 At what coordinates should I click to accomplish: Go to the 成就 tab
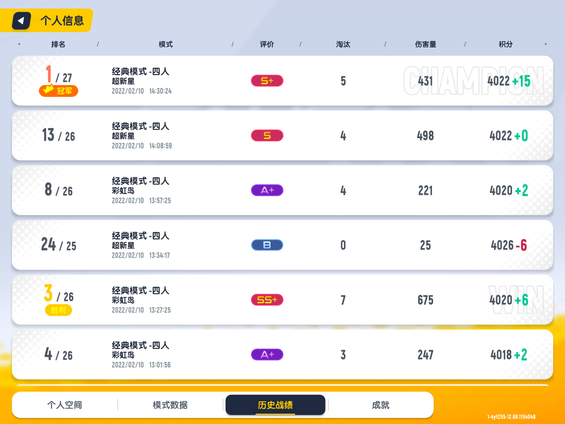[381, 405]
